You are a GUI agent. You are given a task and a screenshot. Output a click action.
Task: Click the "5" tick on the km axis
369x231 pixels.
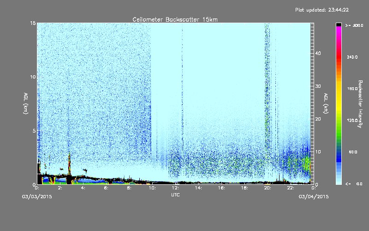(x=34, y=131)
